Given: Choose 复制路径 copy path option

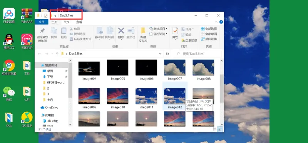Looking at the screenshot, I should click(78, 34).
